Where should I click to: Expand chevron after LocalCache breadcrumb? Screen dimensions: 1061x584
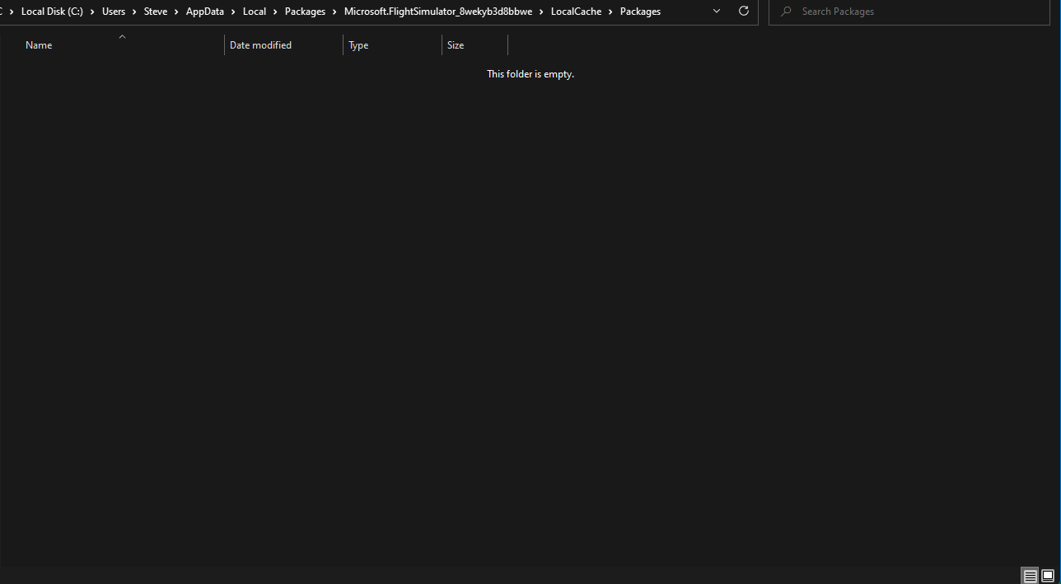[x=611, y=12]
